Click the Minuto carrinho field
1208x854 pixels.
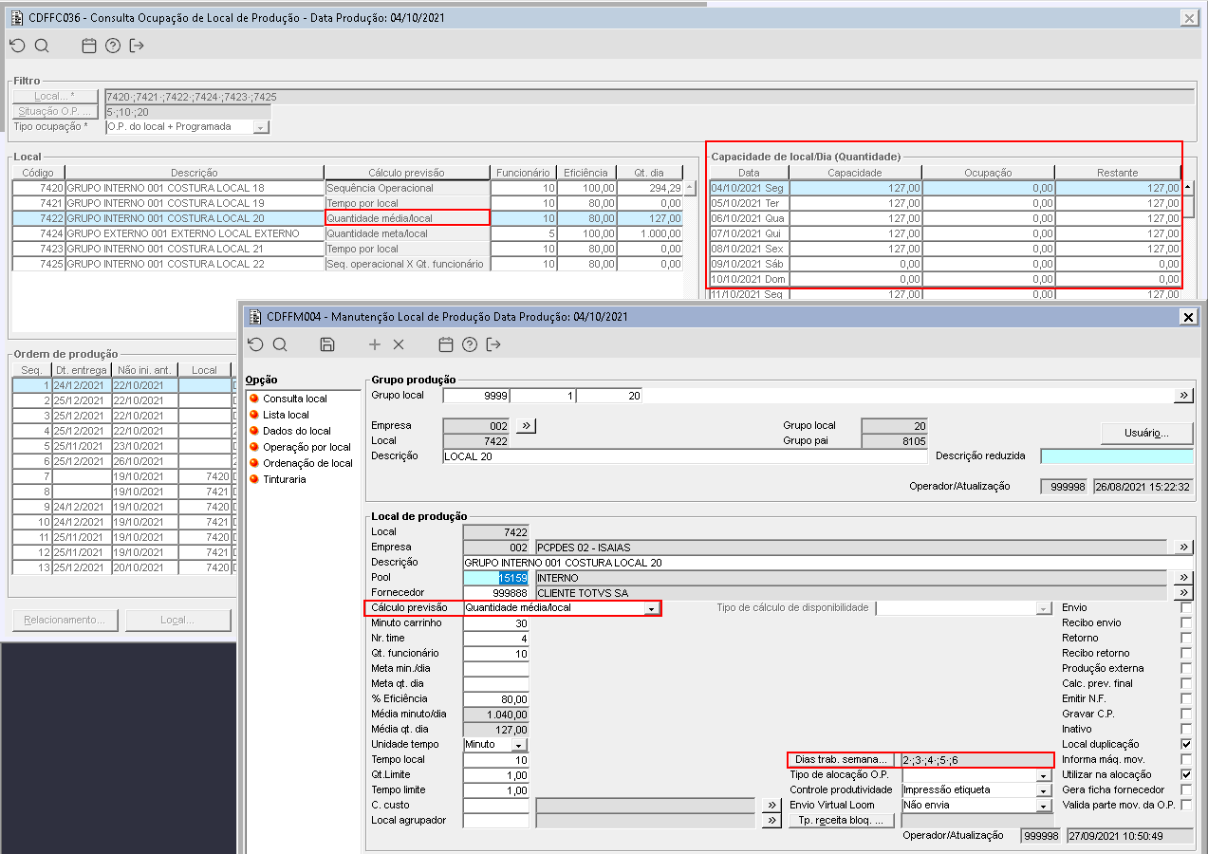tap(496, 623)
